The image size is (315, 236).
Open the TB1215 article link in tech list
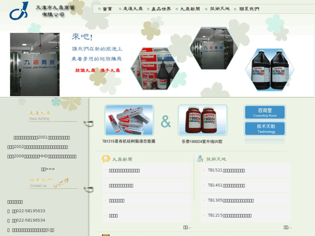[229, 216]
